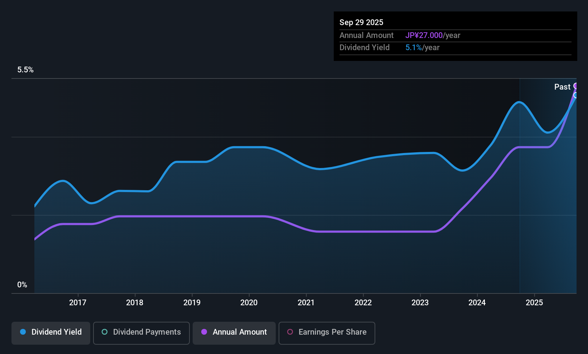This screenshot has height=354, width=588.
Task: Toggle the Dividend Yield legend series
Action: [51, 332]
